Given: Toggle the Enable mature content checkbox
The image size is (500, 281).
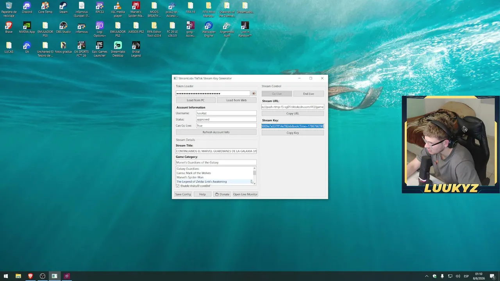Looking at the screenshot, I should pyautogui.click(x=178, y=186).
